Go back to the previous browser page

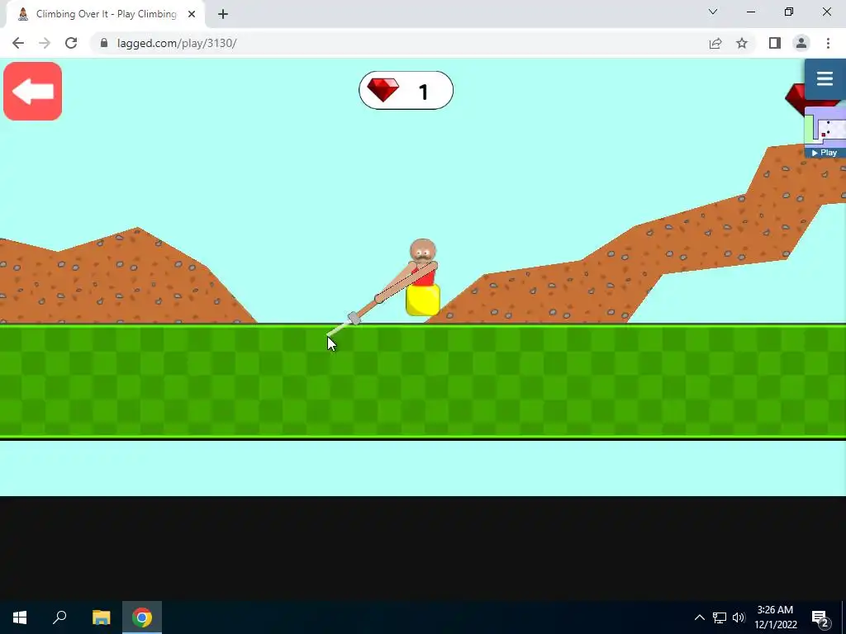click(x=18, y=43)
